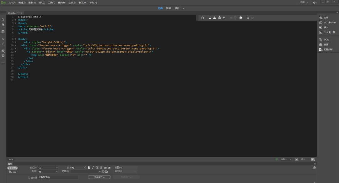Switch to 拆分 split view
Viewport: 339px width, 183px height.
click(169, 8)
